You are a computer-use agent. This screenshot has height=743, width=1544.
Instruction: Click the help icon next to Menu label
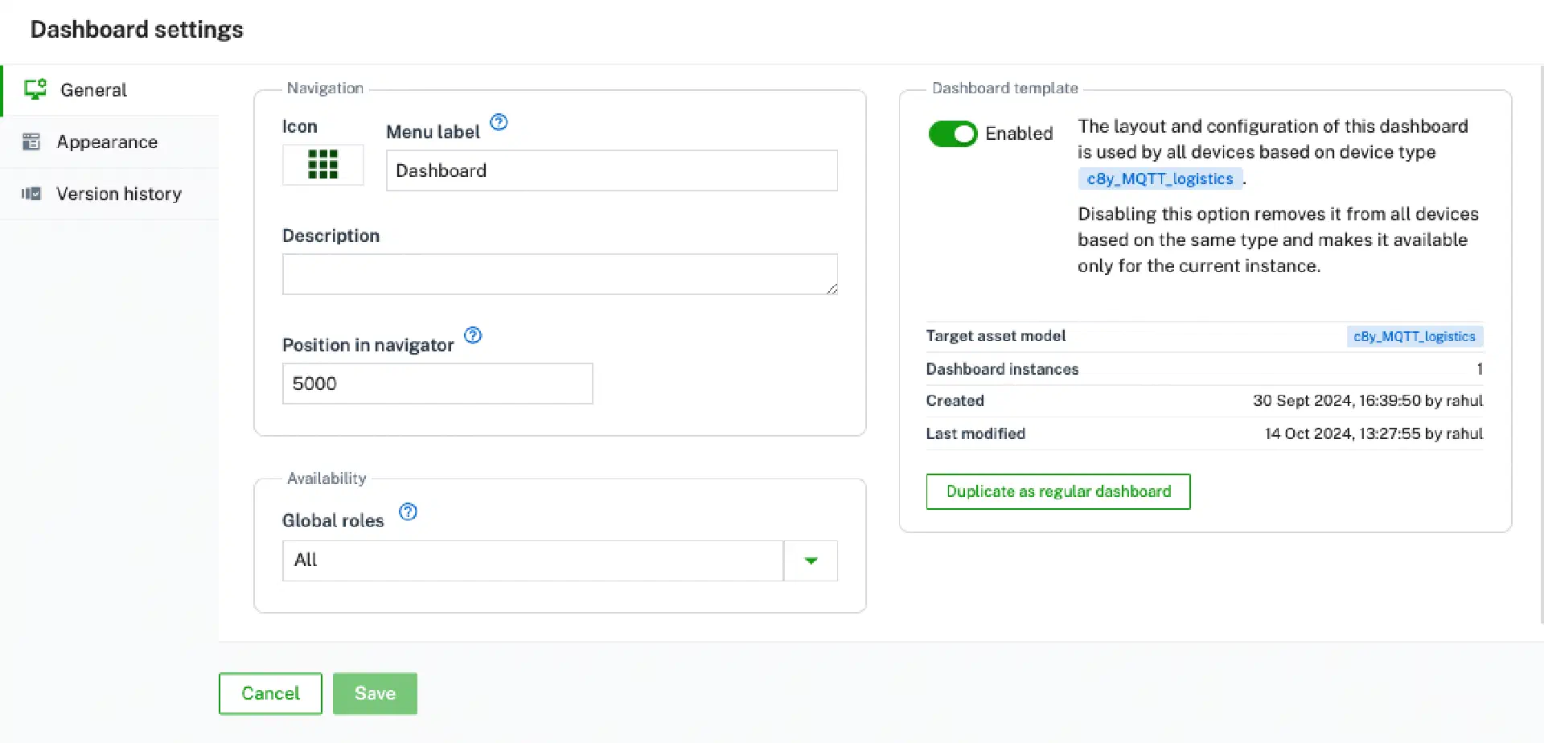pyautogui.click(x=499, y=122)
